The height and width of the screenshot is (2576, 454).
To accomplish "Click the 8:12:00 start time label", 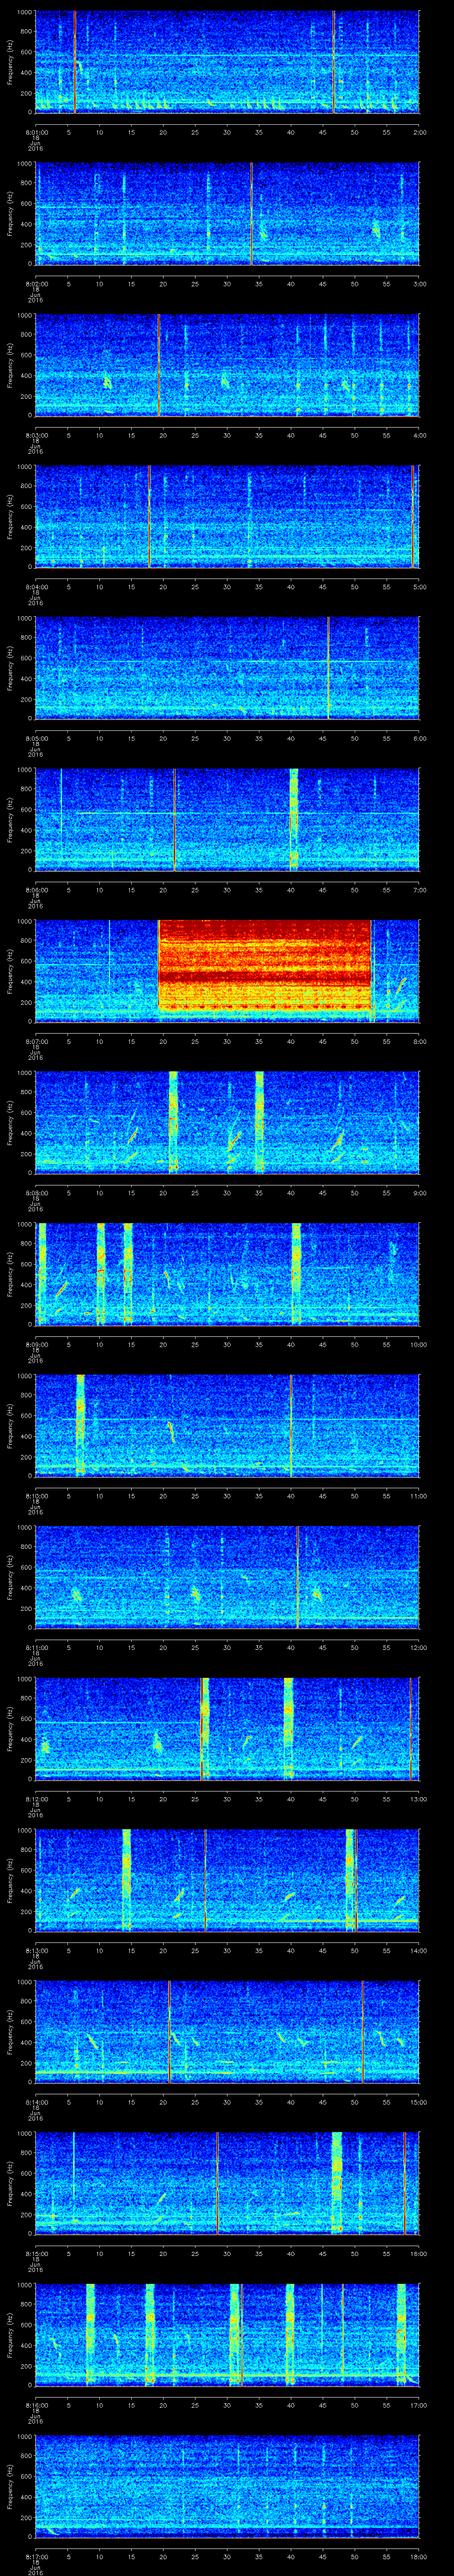I will (x=37, y=1799).
